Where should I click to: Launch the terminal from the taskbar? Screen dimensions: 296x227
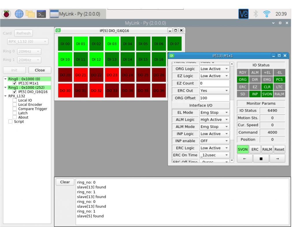(x=41, y=14)
